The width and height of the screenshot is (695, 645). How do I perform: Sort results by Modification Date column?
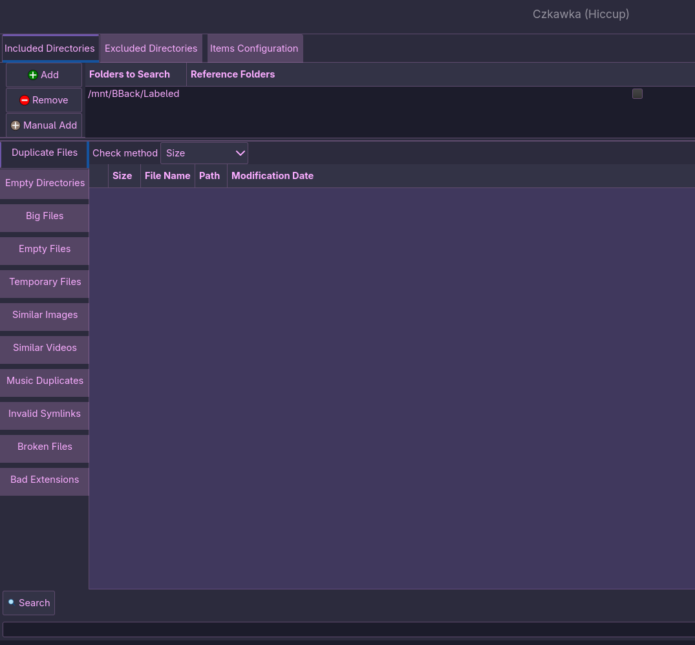click(272, 176)
